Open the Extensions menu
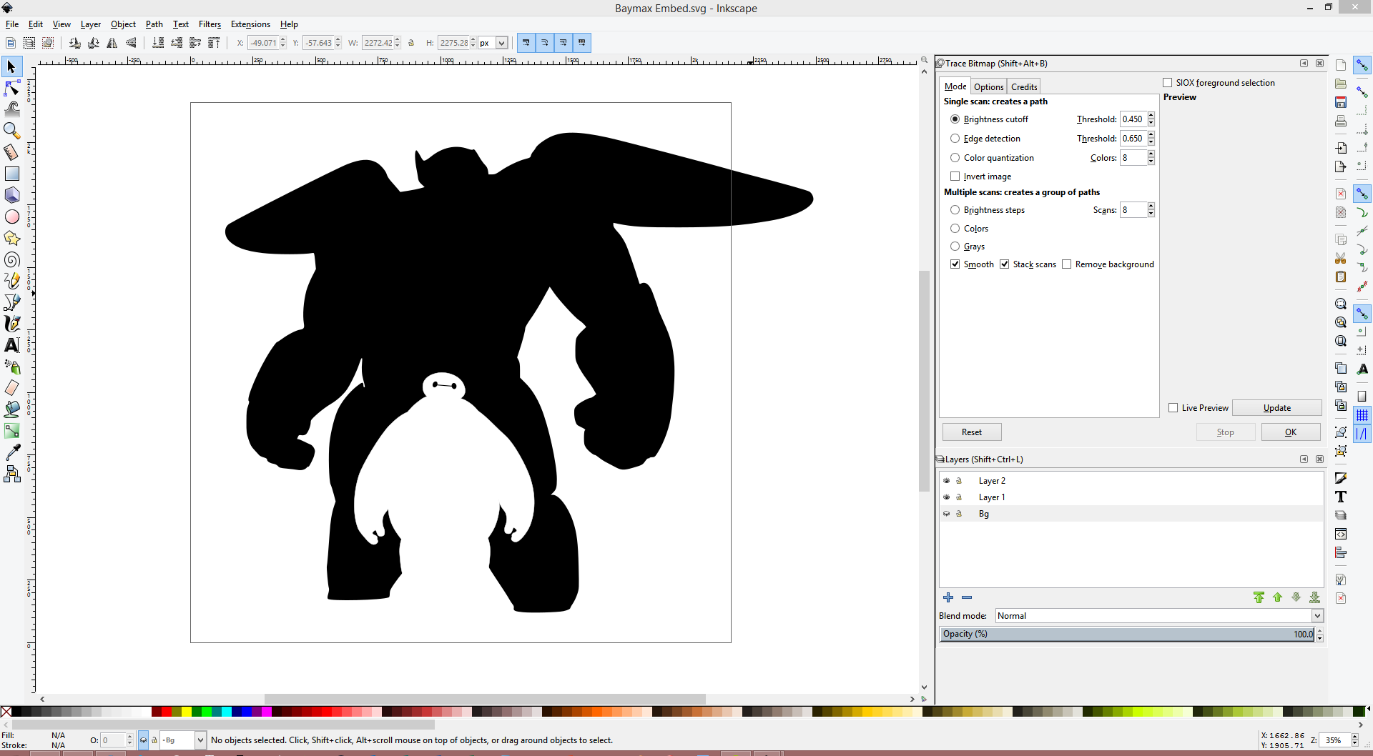 point(250,24)
